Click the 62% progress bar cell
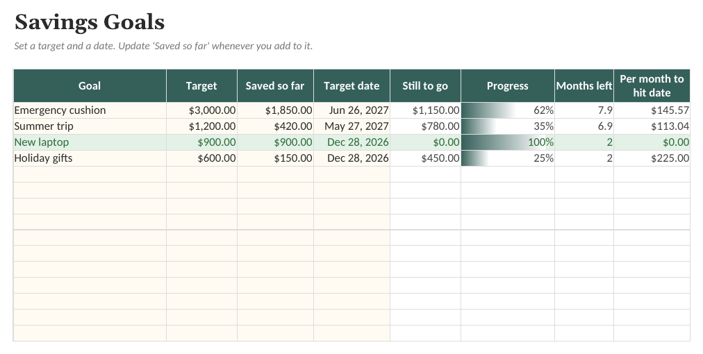 (x=508, y=110)
